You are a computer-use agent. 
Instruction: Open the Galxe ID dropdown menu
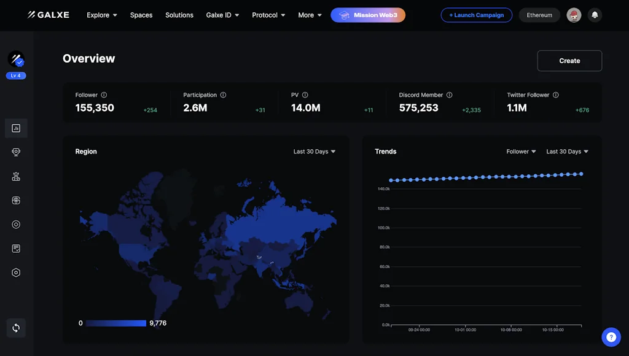click(222, 15)
